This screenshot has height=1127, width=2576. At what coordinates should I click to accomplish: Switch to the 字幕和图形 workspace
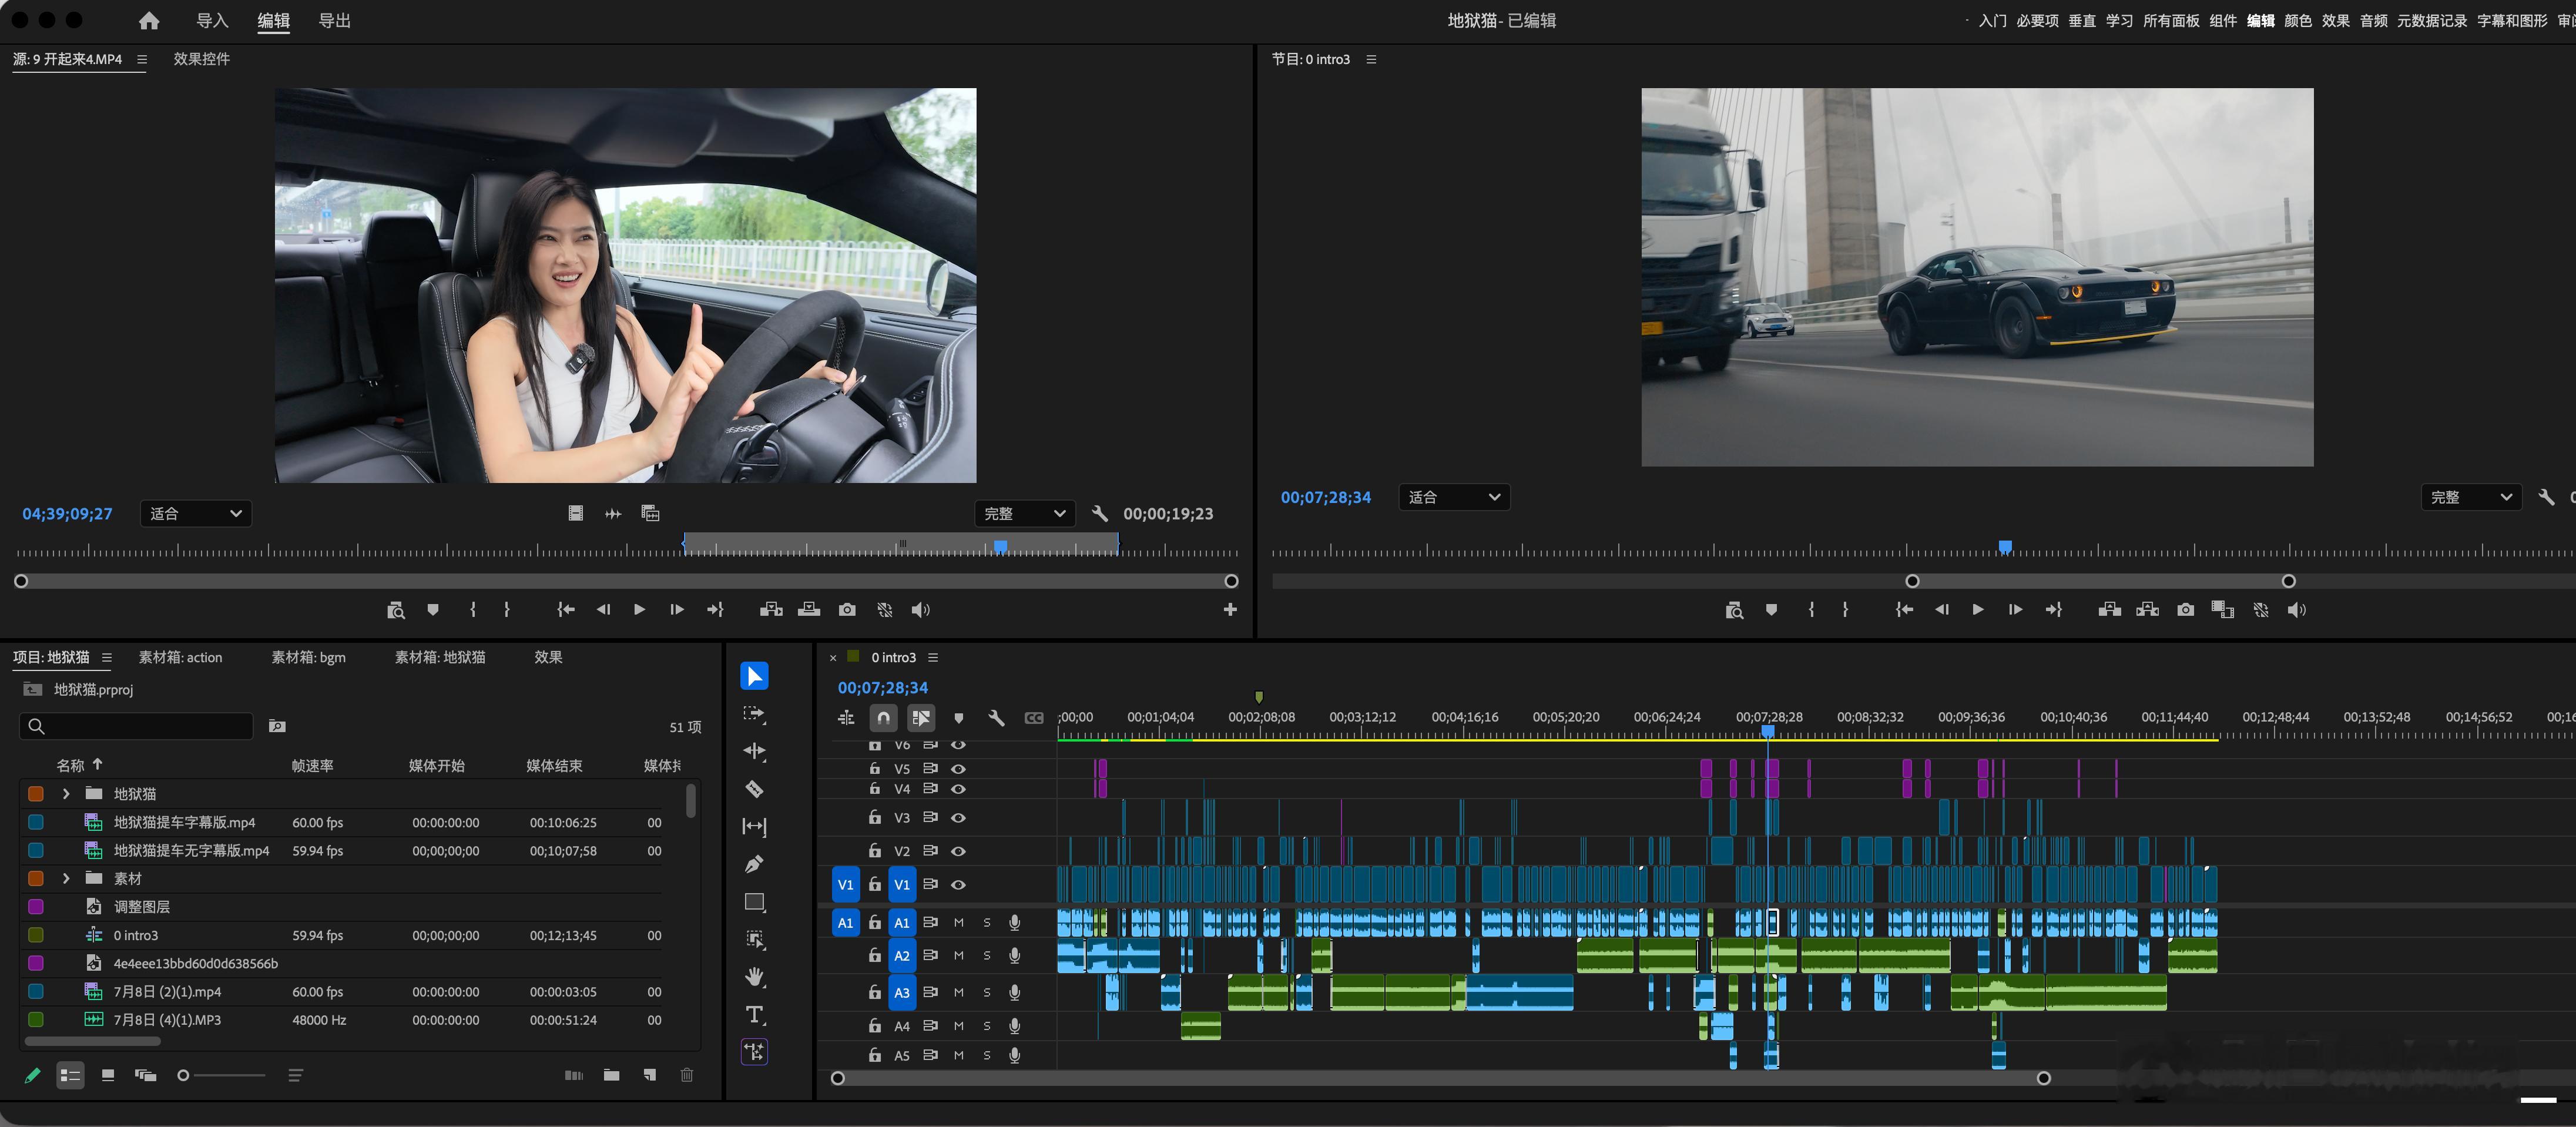pos(2512,20)
